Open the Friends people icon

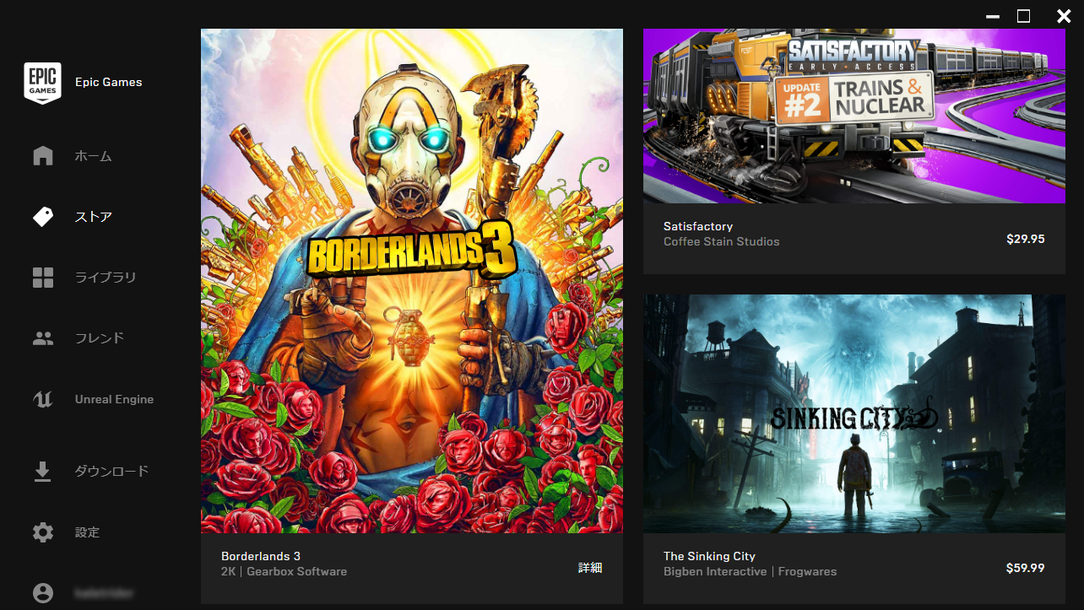[42, 338]
